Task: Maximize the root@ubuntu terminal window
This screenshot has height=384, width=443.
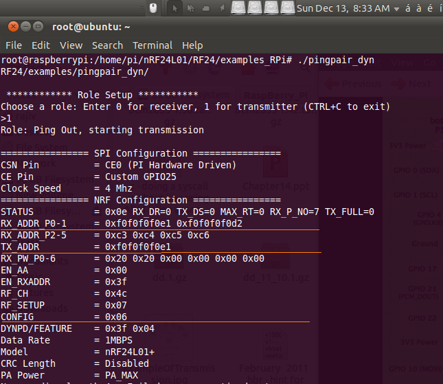Action: pos(38,27)
